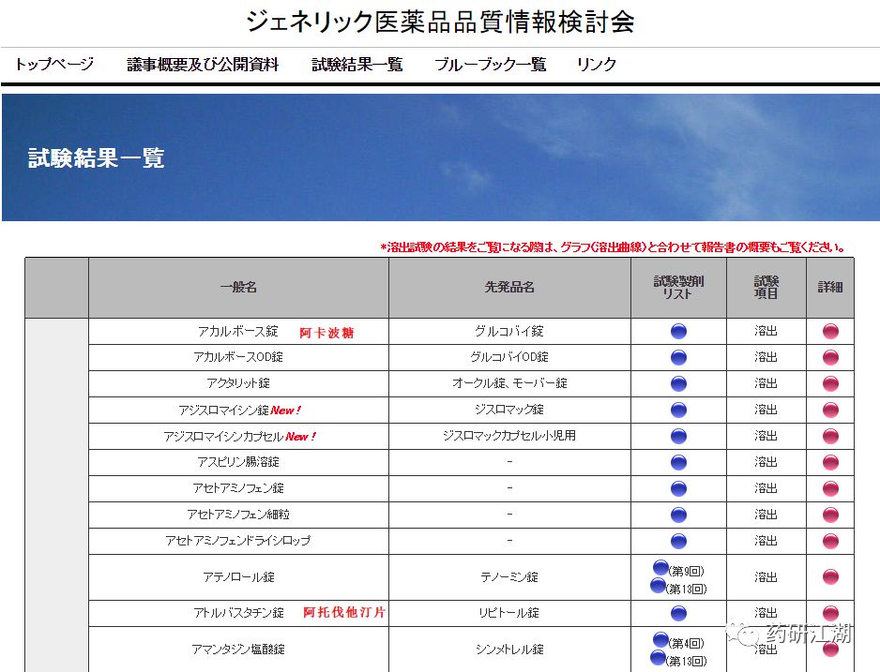Go to 試験結果一覧 menu item
This screenshot has height=672, width=880.
click(357, 65)
